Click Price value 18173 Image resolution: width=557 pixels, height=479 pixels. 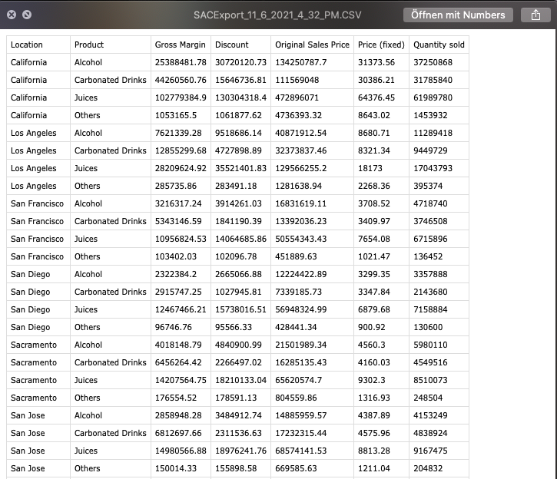(370, 168)
